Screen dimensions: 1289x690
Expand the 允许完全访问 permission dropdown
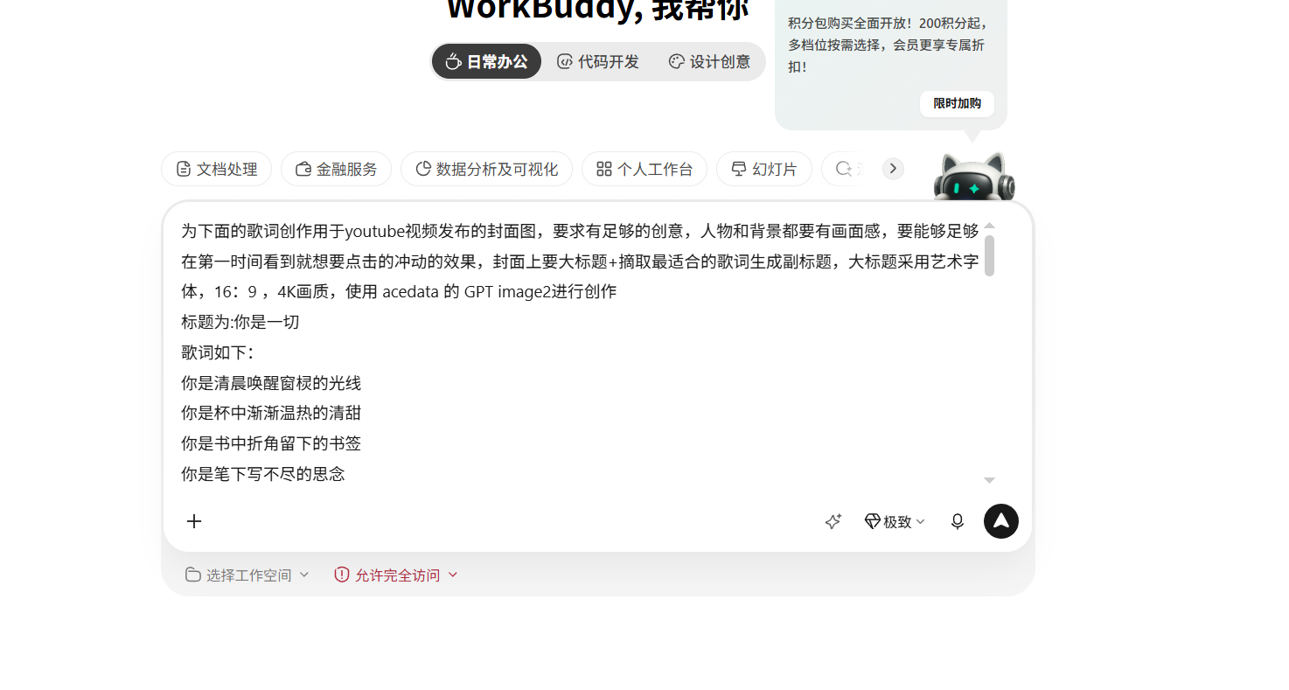tap(396, 575)
